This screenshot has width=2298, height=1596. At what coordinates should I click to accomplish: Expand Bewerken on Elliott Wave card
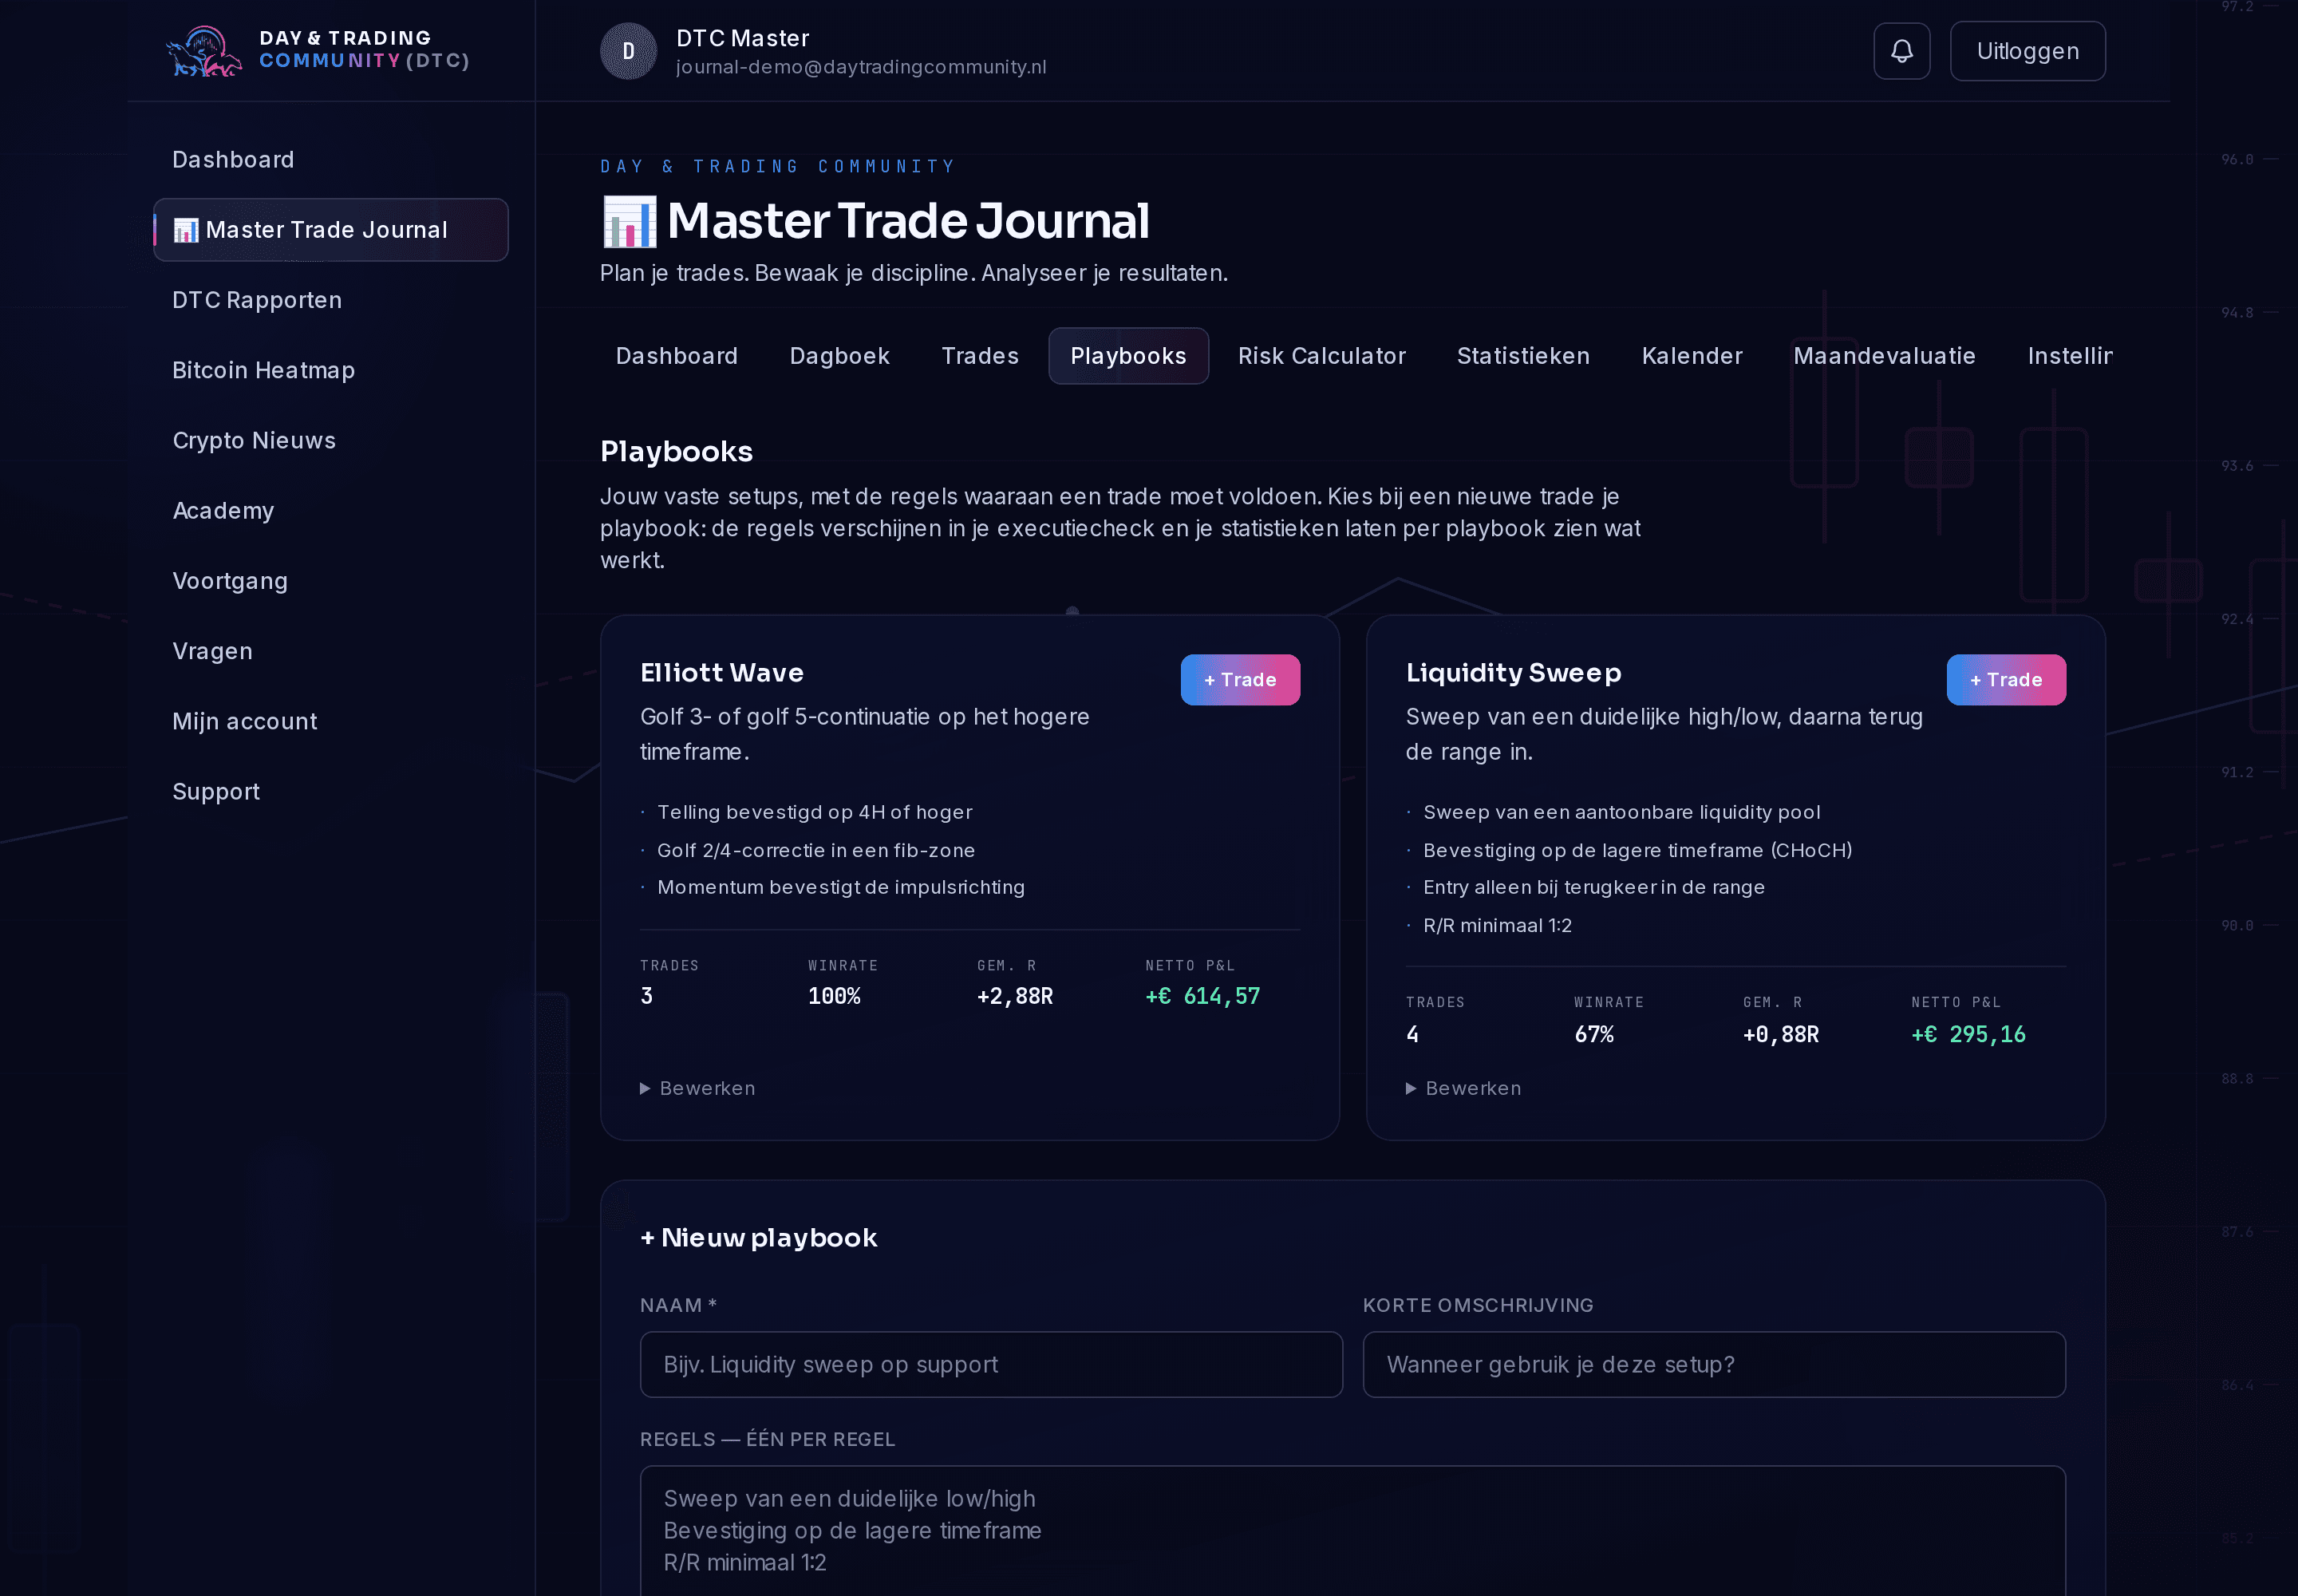tap(698, 1088)
